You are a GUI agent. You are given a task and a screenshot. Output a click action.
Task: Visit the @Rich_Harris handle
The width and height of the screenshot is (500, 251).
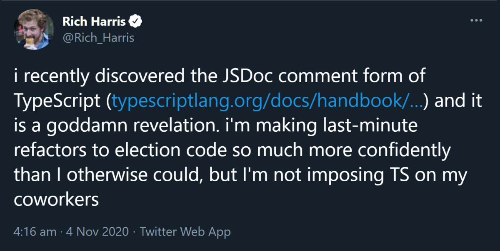tap(98, 38)
